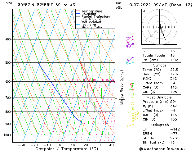Click the mixing ratio line label 1
The image size is (195, 151).
click(x=55, y=80)
